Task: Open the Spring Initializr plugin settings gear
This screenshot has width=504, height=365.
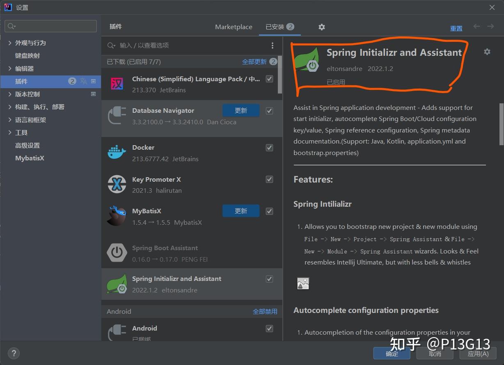Action: click(487, 52)
